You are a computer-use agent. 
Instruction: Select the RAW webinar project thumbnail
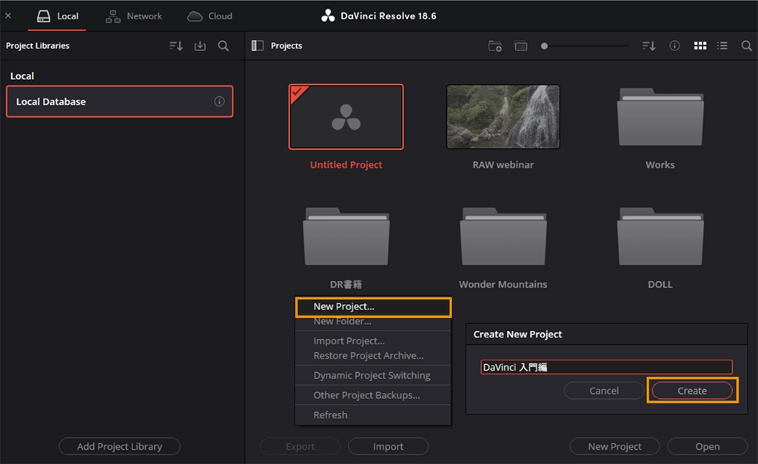coord(503,116)
